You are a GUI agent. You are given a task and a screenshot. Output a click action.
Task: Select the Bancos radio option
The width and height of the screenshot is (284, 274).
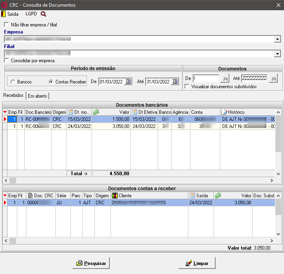13,82
